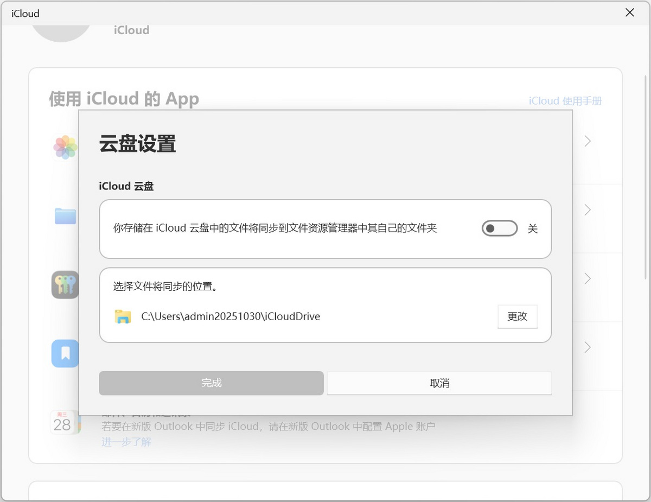Expand the chevron beside the Drive row
This screenshot has height=502, width=651.
[588, 210]
